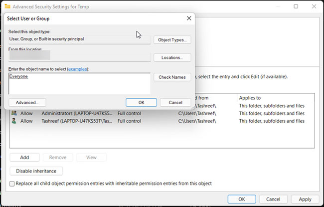Click Allow in the Administrators row
Viewport: 324px width, 207px height.
[26, 113]
